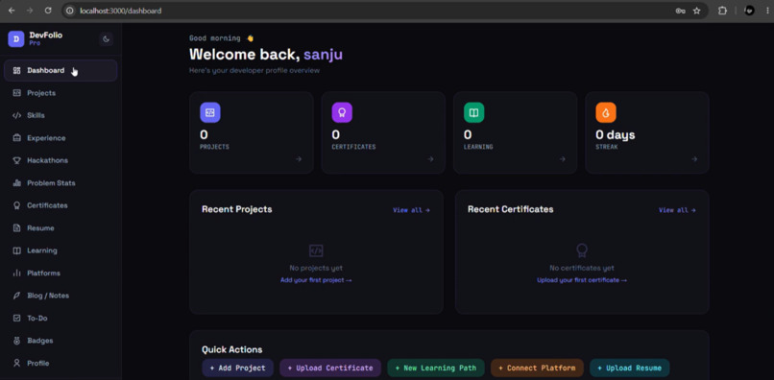Click Upload your first certificate link
The height and width of the screenshot is (380, 774).
(x=582, y=280)
